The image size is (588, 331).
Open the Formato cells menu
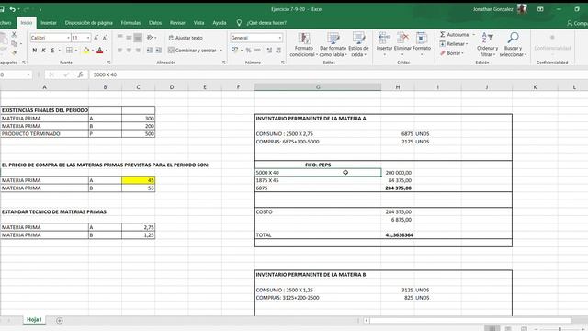[x=422, y=45]
